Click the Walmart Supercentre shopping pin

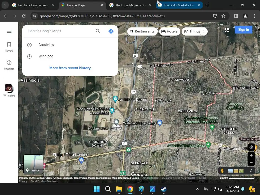click(x=160, y=123)
